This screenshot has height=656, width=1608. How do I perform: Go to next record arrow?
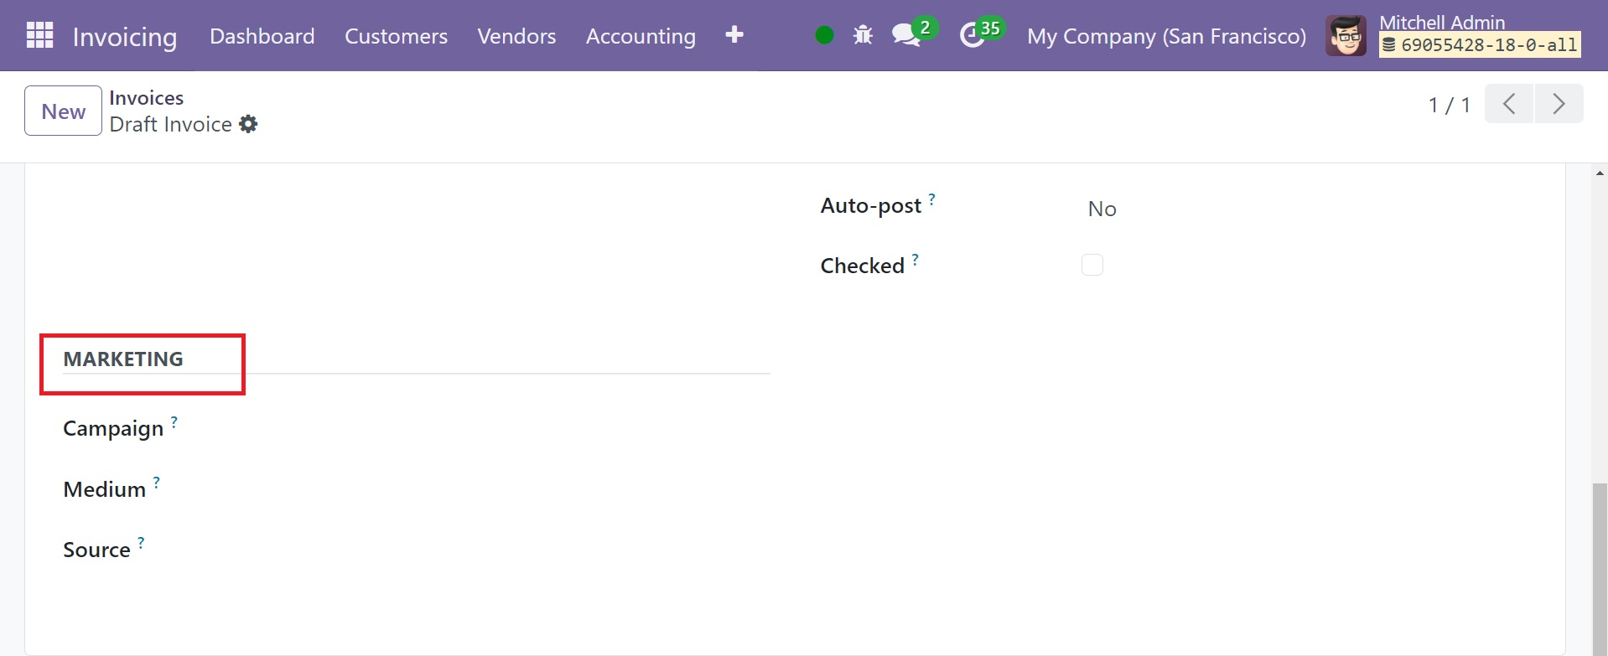click(x=1559, y=104)
